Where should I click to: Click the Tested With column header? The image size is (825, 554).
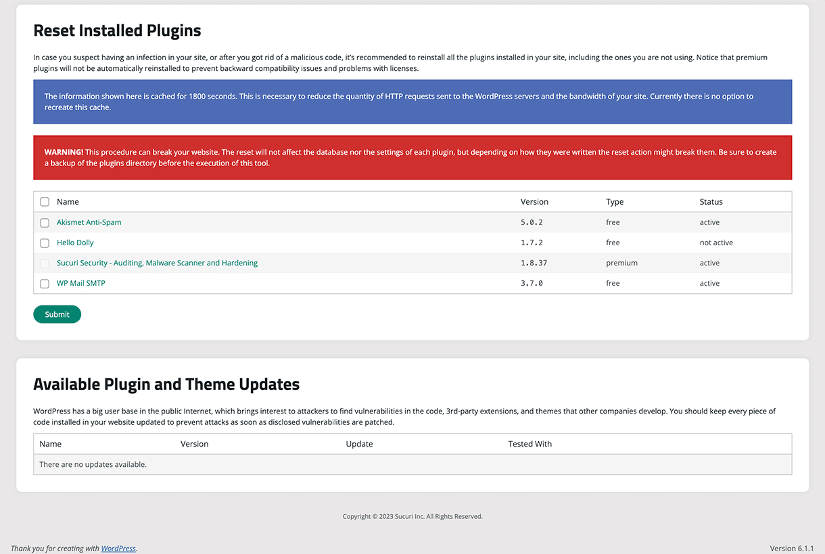530,444
